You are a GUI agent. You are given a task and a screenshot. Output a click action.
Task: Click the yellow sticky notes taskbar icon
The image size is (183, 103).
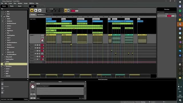(x=180, y=20)
